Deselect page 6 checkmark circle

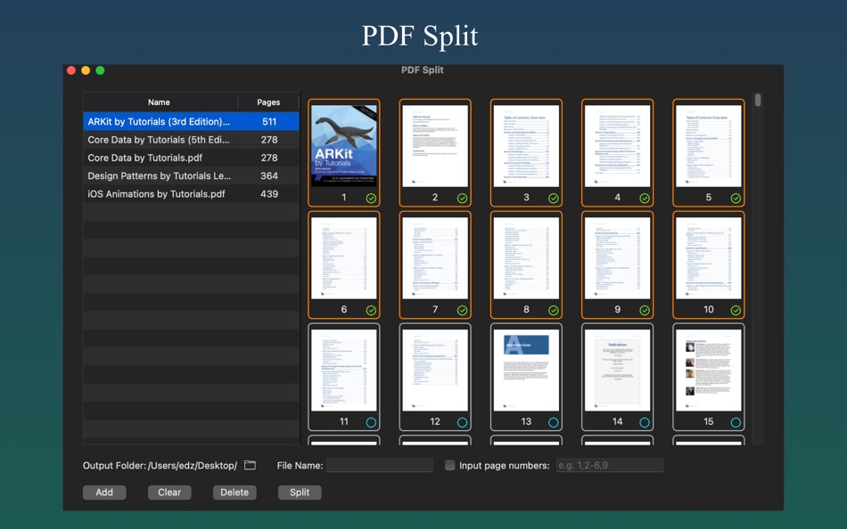tap(371, 311)
